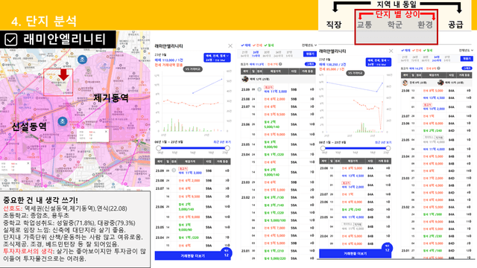Close the white info popup beside 신설동역 label
477x268 pixels.
(x=28, y=163)
